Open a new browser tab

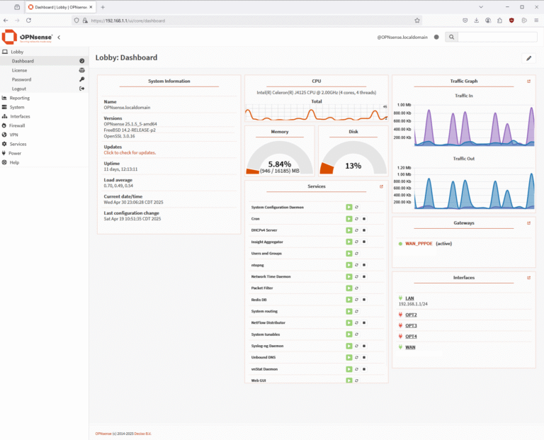[103, 7]
